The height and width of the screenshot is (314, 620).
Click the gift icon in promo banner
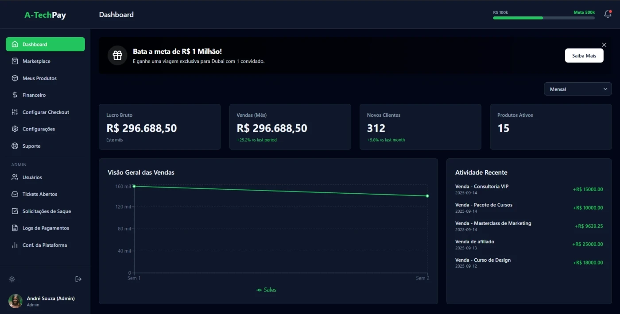pos(117,55)
